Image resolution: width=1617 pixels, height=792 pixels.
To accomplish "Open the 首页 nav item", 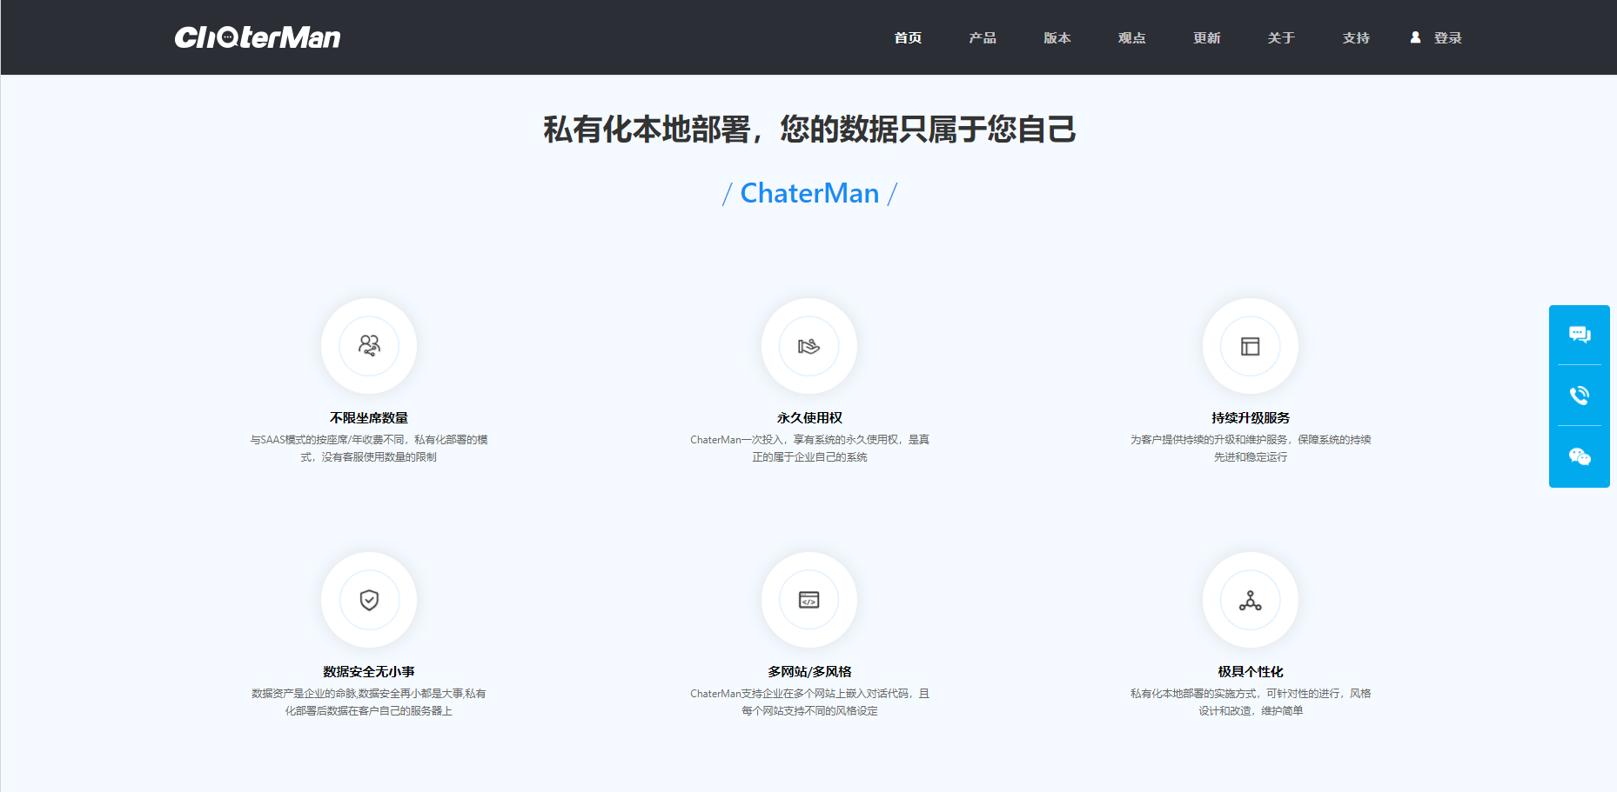I will tap(908, 37).
